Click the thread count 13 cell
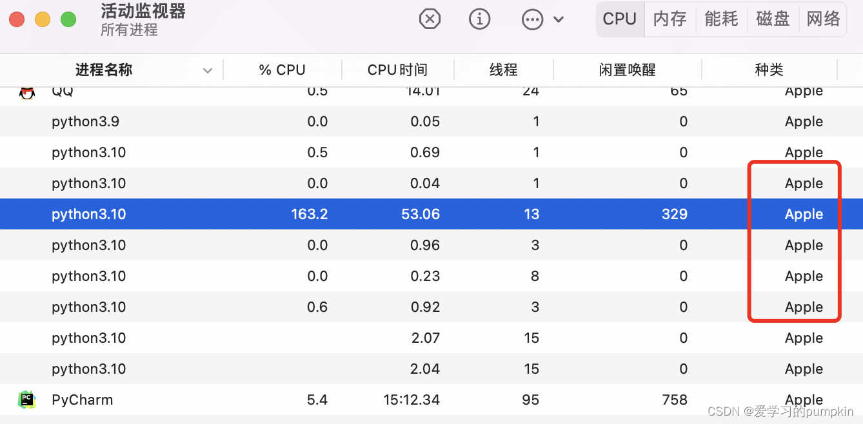The height and width of the screenshot is (424, 863). pyautogui.click(x=531, y=215)
